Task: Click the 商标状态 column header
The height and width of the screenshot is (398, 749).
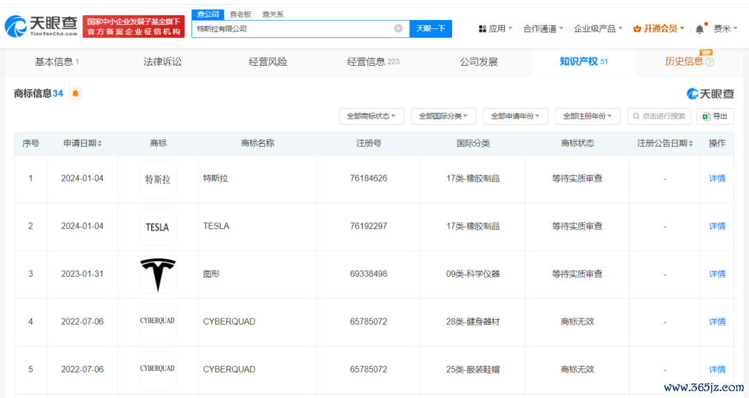Action: coord(577,143)
